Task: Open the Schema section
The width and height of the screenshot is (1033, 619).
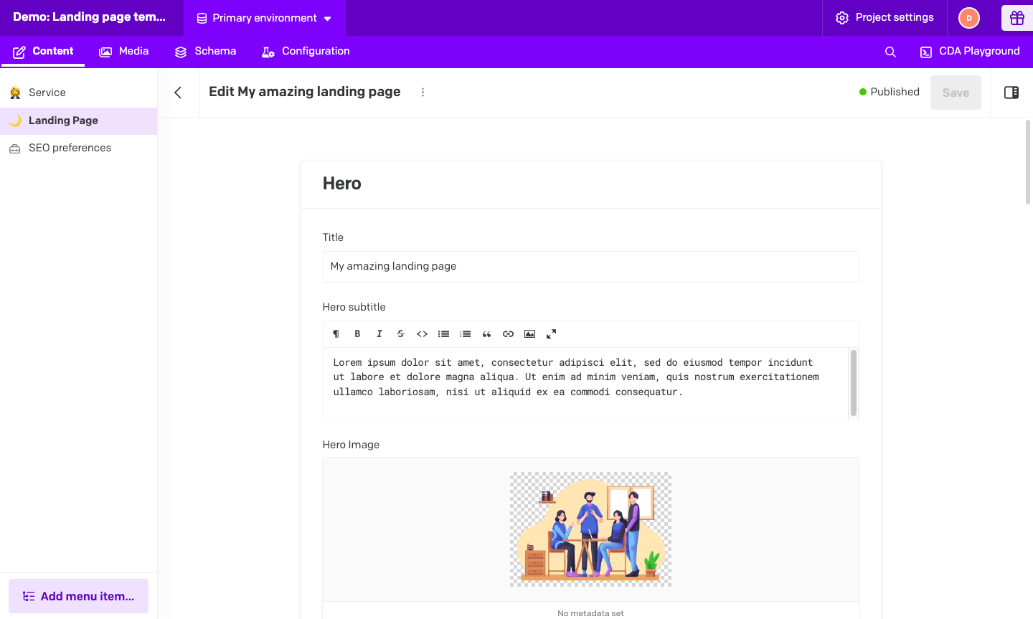Action: [205, 51]
